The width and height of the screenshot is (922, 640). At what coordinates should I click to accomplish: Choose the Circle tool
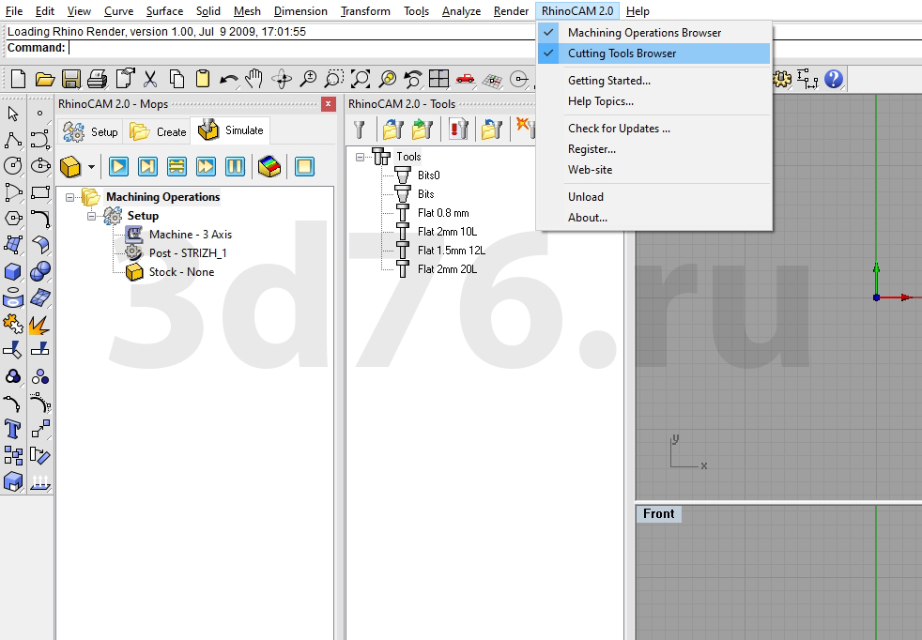(x=13, y=166)
